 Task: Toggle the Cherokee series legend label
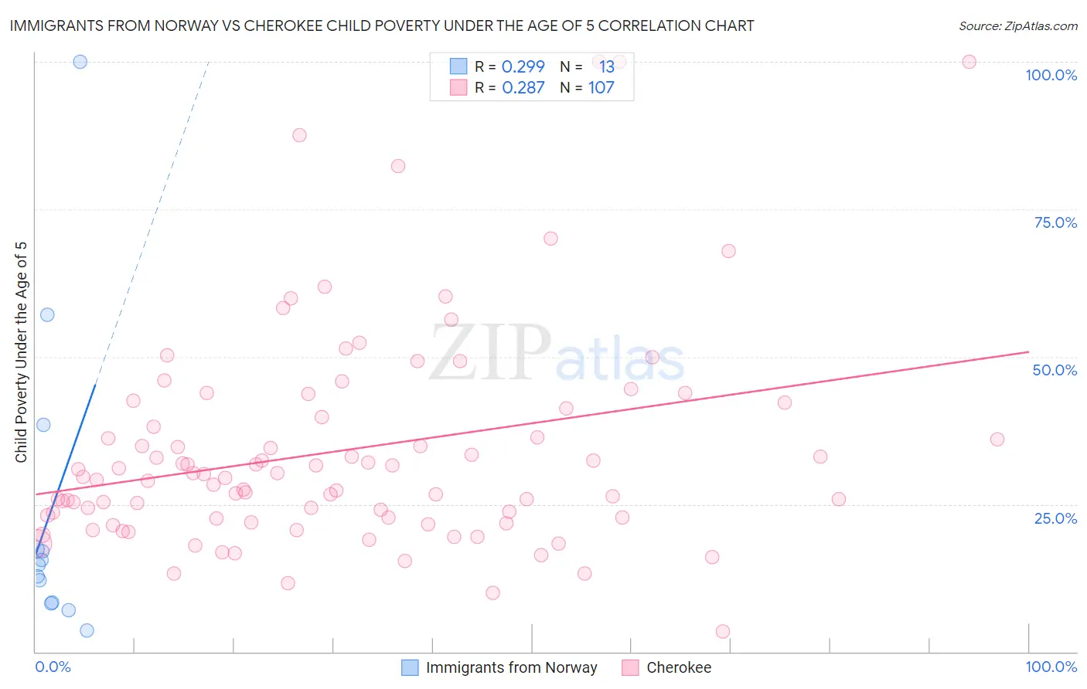coord(678,667)
